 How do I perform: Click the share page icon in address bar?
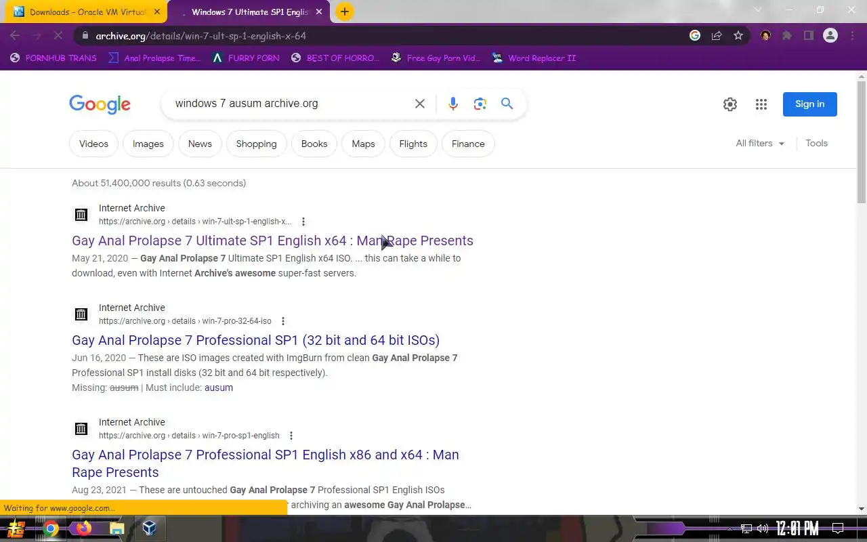coord(717,35)
